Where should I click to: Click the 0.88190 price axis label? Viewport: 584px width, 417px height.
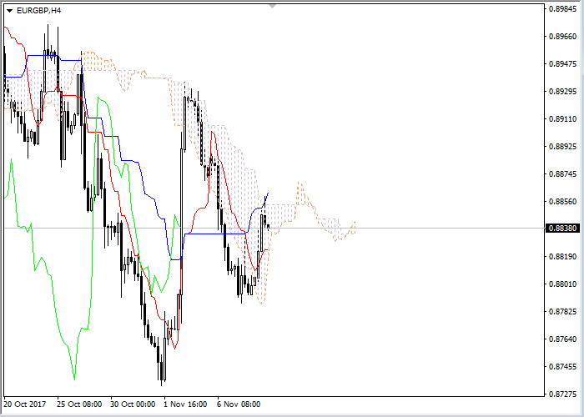click(x=563, y=257)
